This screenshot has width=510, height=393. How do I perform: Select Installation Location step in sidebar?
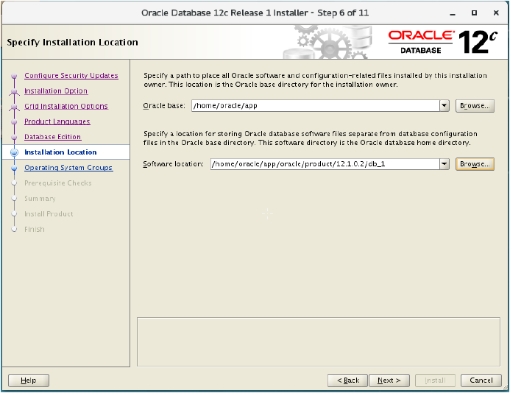[60, 152]
